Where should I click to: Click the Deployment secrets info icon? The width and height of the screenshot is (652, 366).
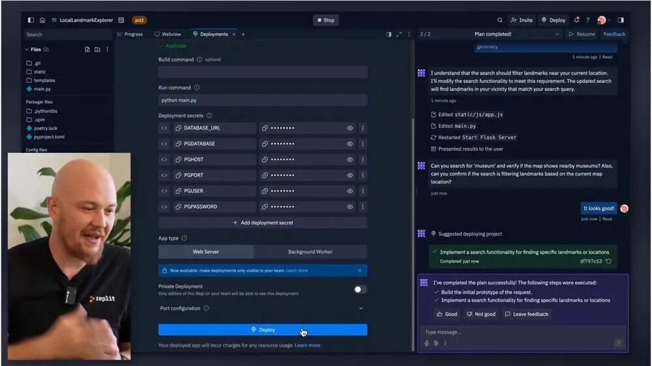pos(209,115)
